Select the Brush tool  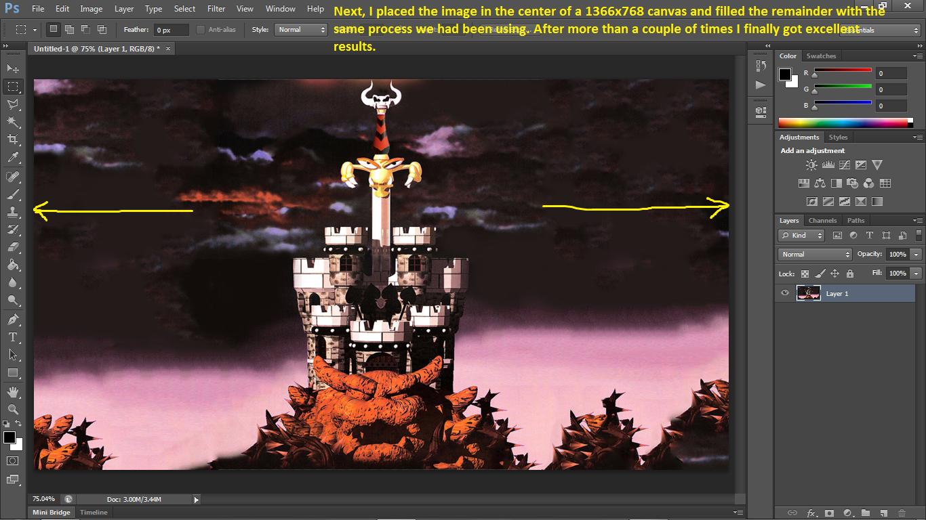tap(13, 194)
